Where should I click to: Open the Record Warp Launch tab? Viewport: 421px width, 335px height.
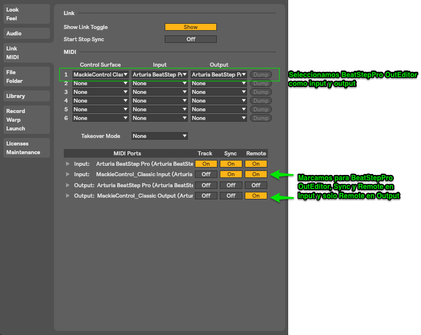27,120
